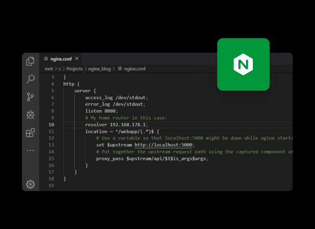Open the Explorer view in activity bar
This screenshot has height=229, width=315.
coord(31,61)
